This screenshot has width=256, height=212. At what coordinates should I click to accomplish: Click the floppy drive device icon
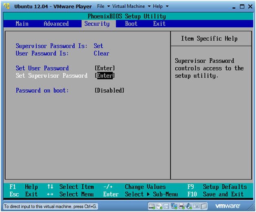tap(166, 206)
